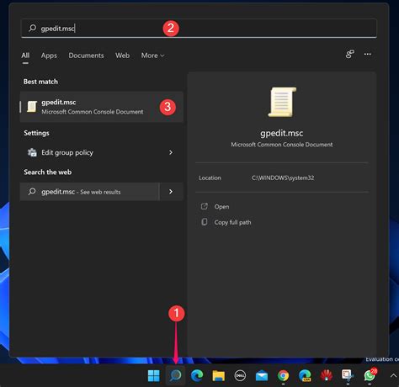Image resolution: width=399 pixels, height=387 pixels.
Task: Switch to the Apps filter tab
Action: pos(49,56)
